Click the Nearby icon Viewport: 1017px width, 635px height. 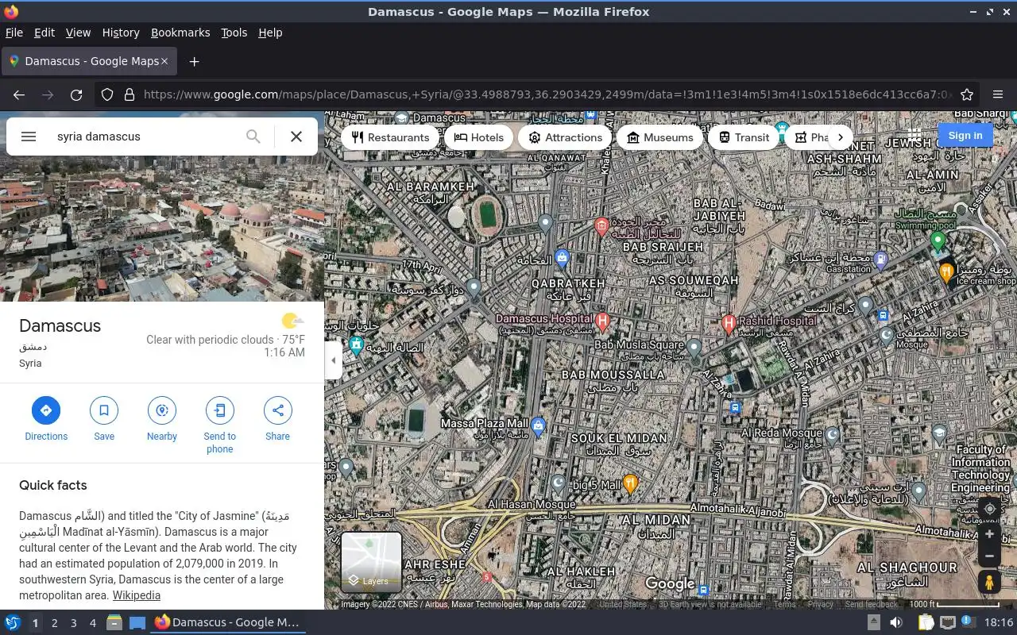tap(162, 410)
